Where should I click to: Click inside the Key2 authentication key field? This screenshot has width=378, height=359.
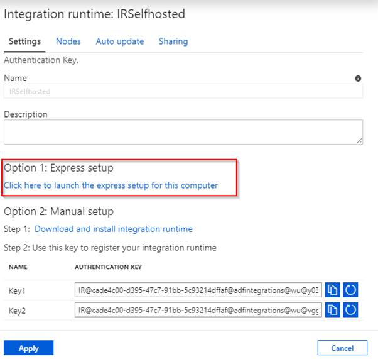tap(198, 309)
